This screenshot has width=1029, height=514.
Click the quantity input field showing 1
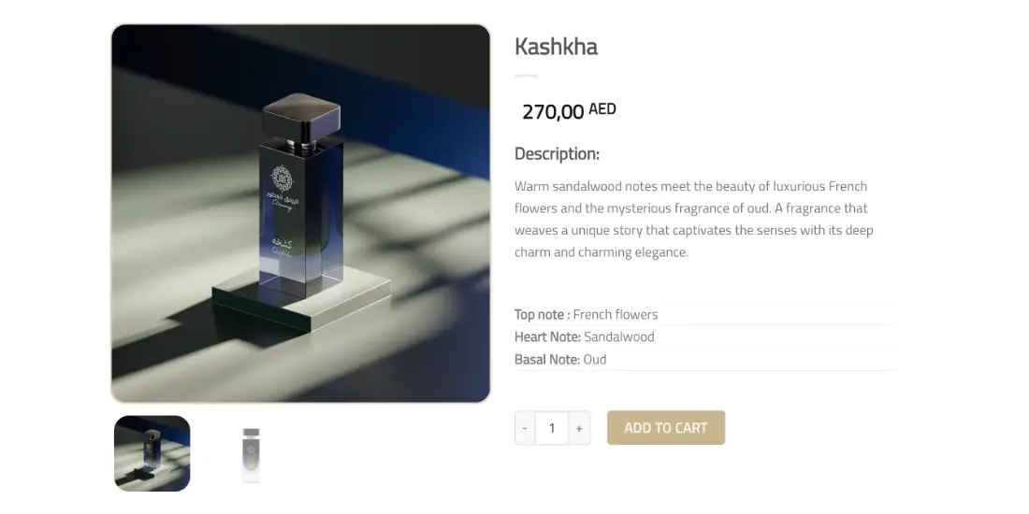[x=552, y=428]
